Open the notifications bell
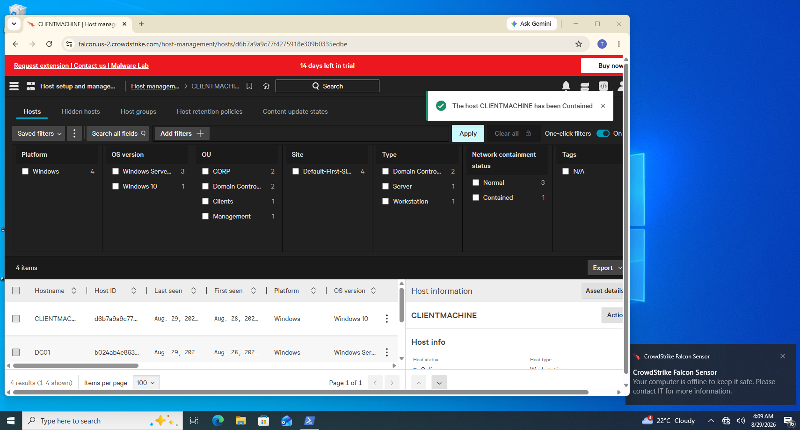 tap(566, 86)
